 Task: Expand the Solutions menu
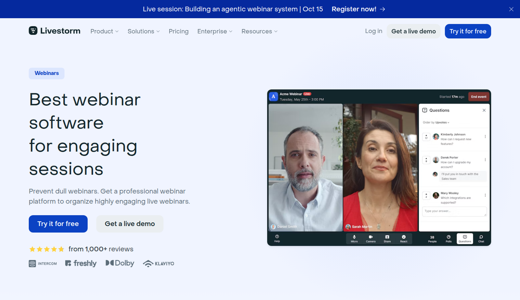(x=144, y=31)
